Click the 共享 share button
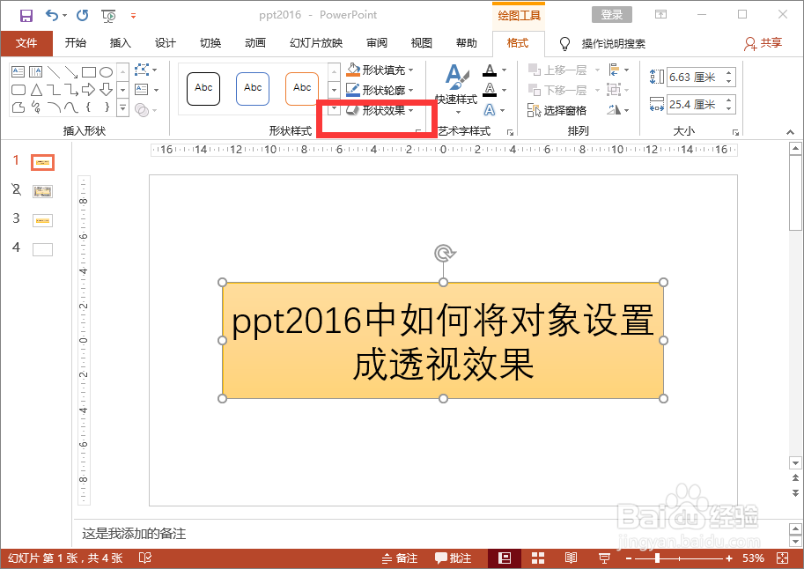 (763, 44)
